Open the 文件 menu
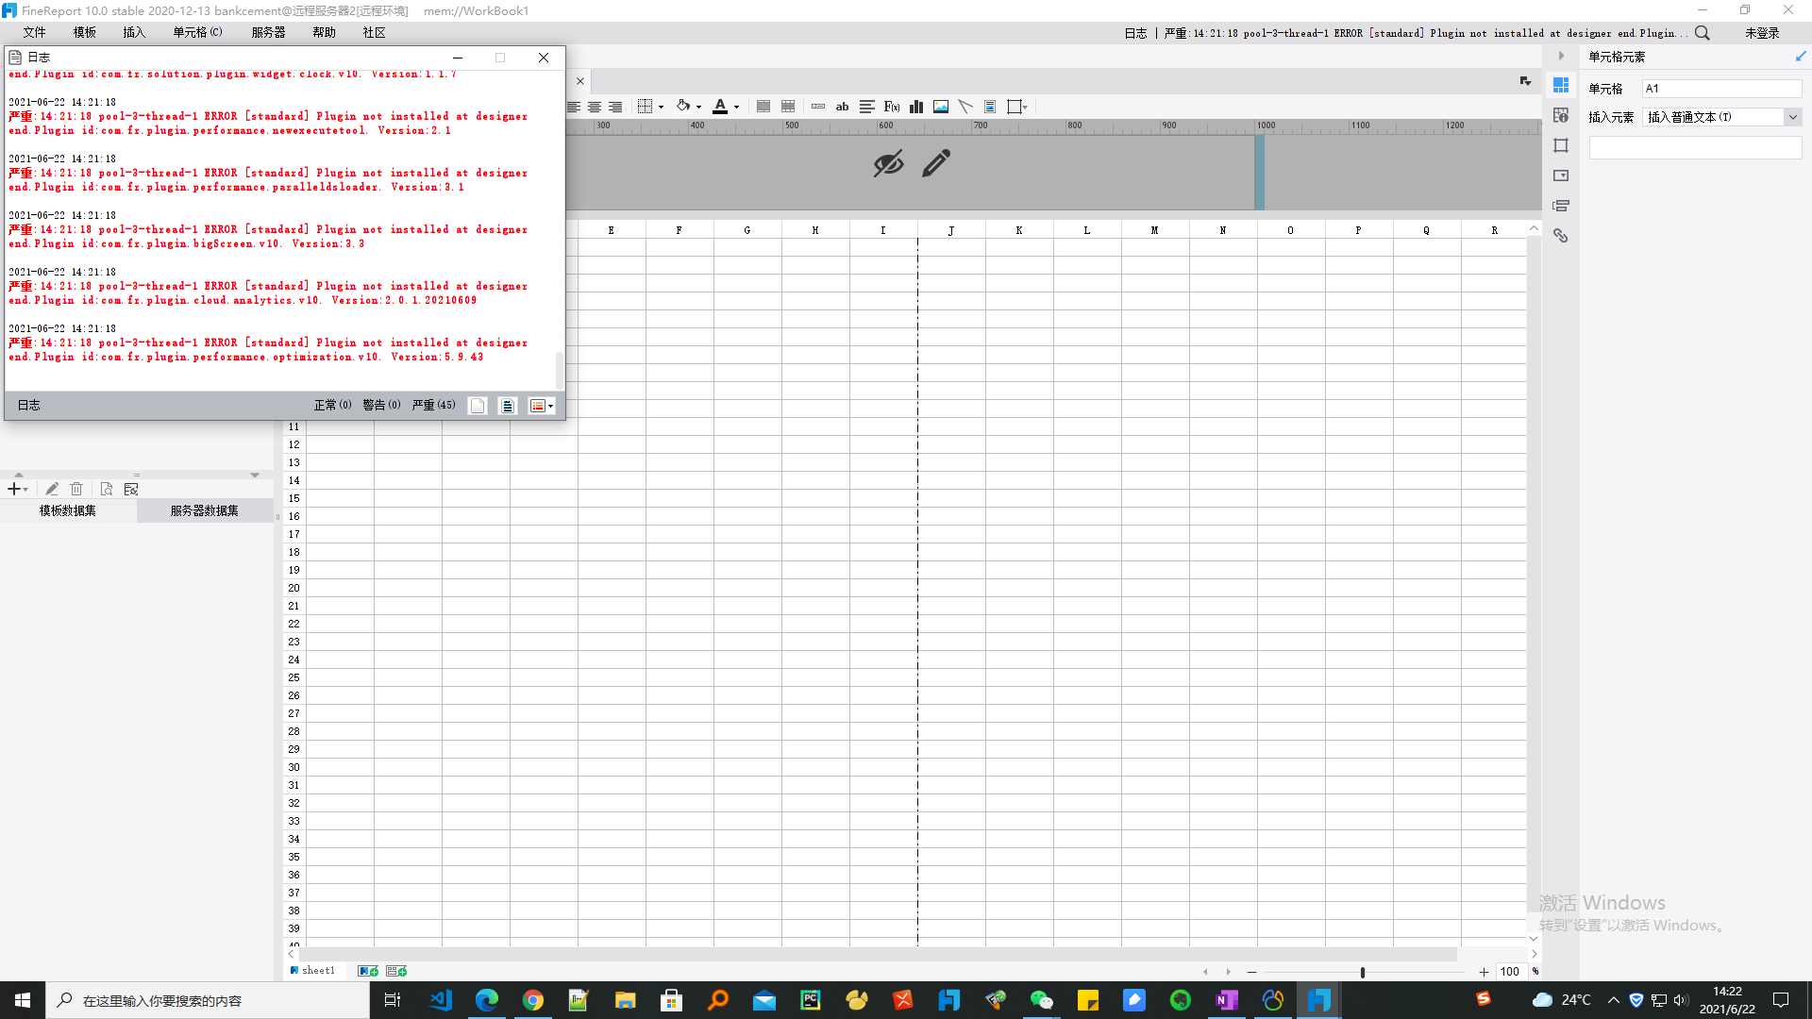This screenshot has width=1812, height=1019. tap(35, 33)
